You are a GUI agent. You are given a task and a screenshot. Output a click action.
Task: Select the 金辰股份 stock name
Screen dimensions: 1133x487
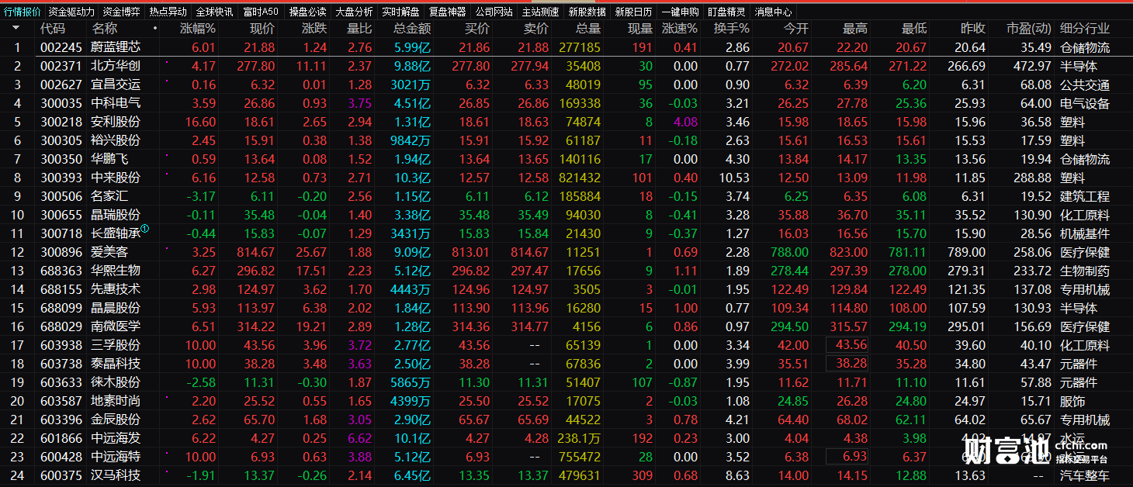[x=116, y=420]
